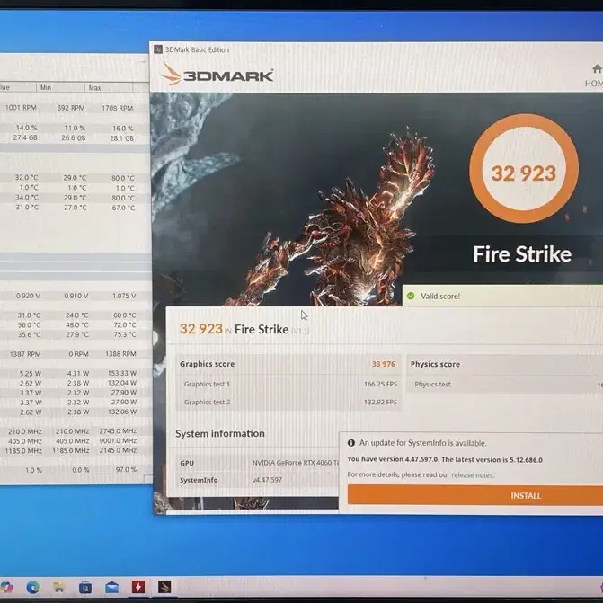Click the 1708 RPM maximum value
Screen dimensions: 603x603
pyautogui.click(x=118, y=109)
